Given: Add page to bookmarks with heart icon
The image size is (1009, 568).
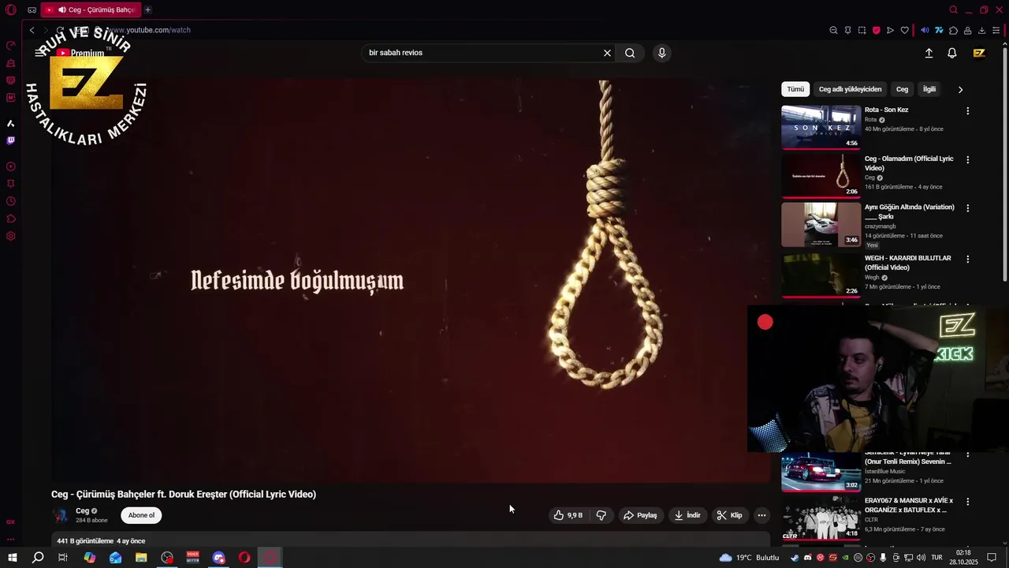Looking at the screenshot, I should coord(904,30).
